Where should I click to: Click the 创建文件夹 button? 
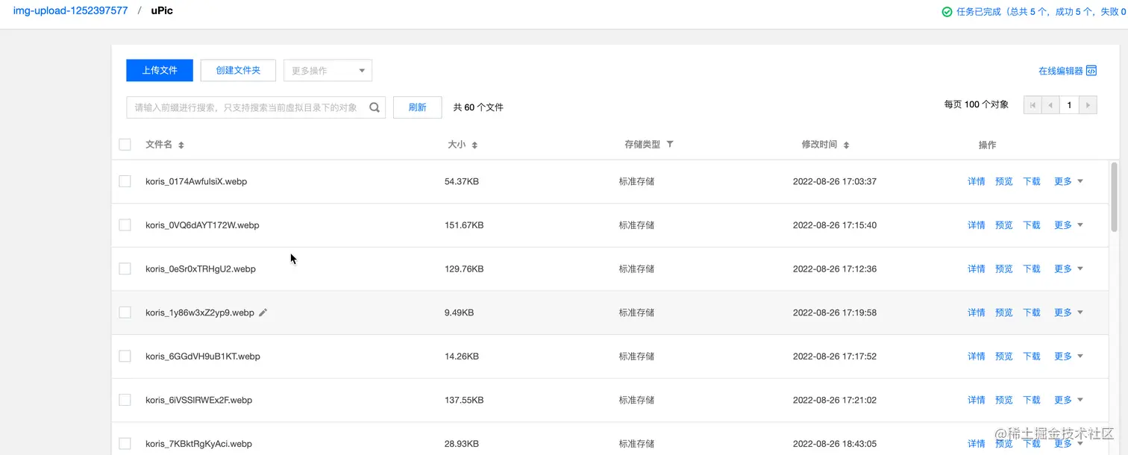tap(238, 70)
